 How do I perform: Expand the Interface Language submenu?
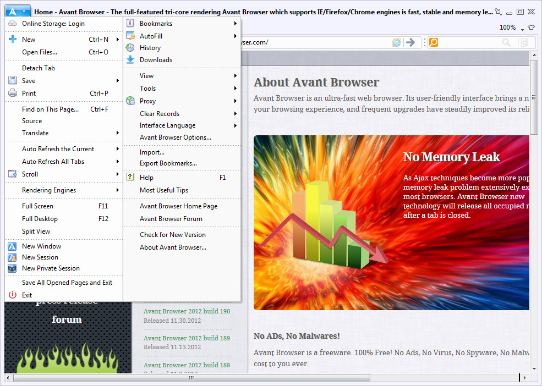coord(236,125)
